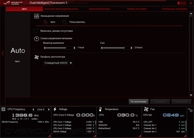This screenshot has height=138, width=194.
Task: Click the DRAM Voltage row
Action: tap(74, 132)
